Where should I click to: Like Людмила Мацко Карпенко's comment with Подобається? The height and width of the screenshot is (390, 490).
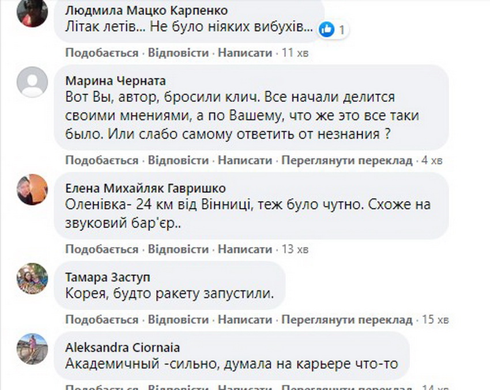(x=101, y=53)
